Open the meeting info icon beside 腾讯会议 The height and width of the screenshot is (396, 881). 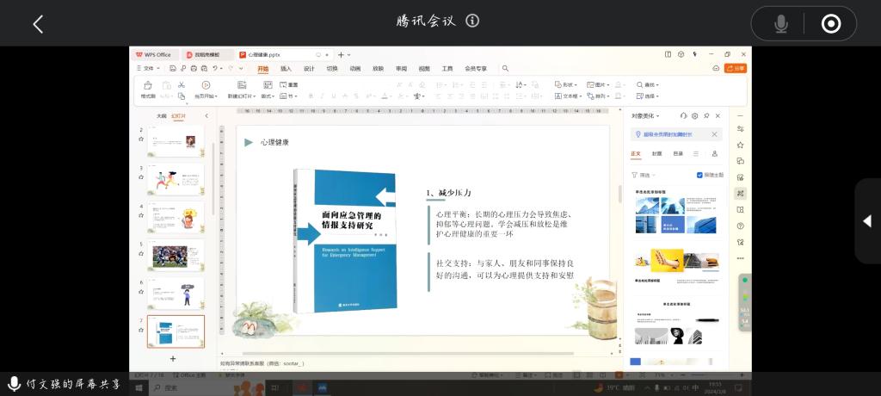click(x=472, y=21)
